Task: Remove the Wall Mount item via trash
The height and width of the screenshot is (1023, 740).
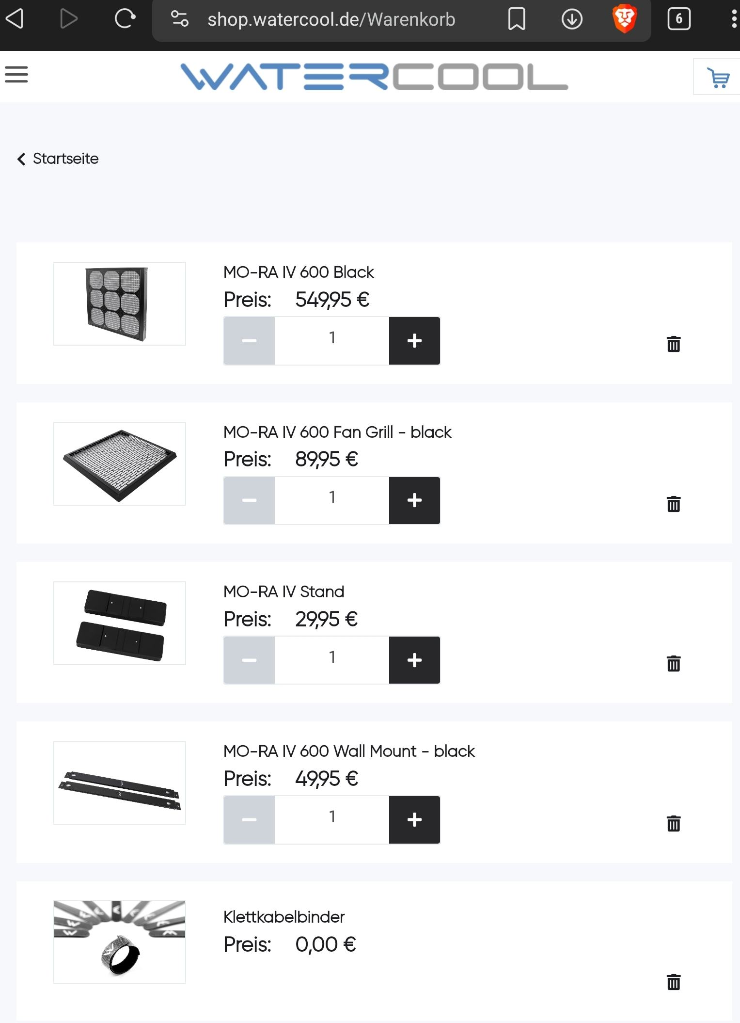Action: point(673,823)
